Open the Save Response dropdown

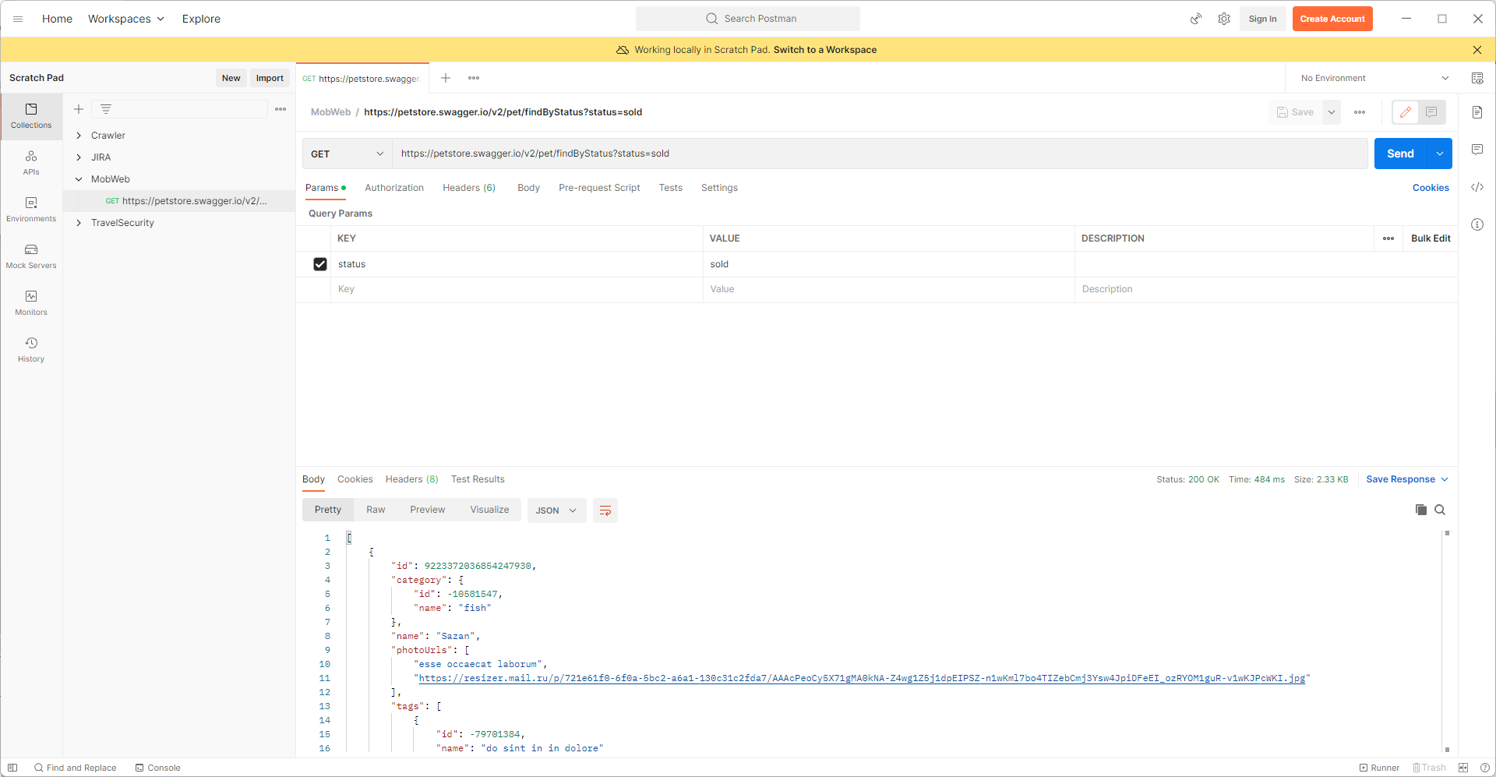pos(1407,479)
